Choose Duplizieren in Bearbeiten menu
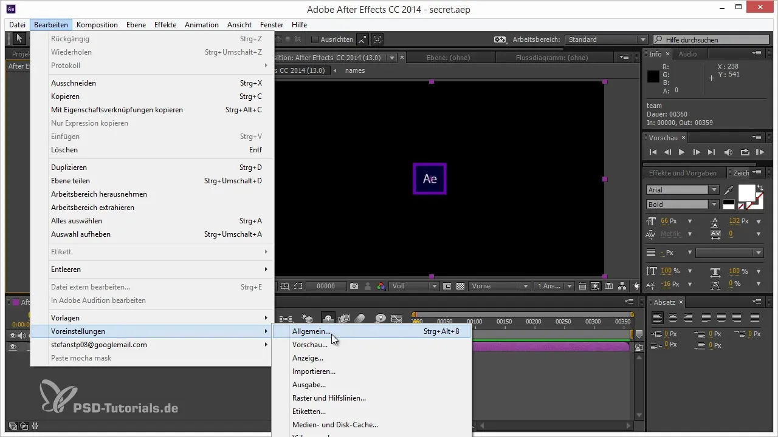The image size is (778, 437). click(151, 168)
